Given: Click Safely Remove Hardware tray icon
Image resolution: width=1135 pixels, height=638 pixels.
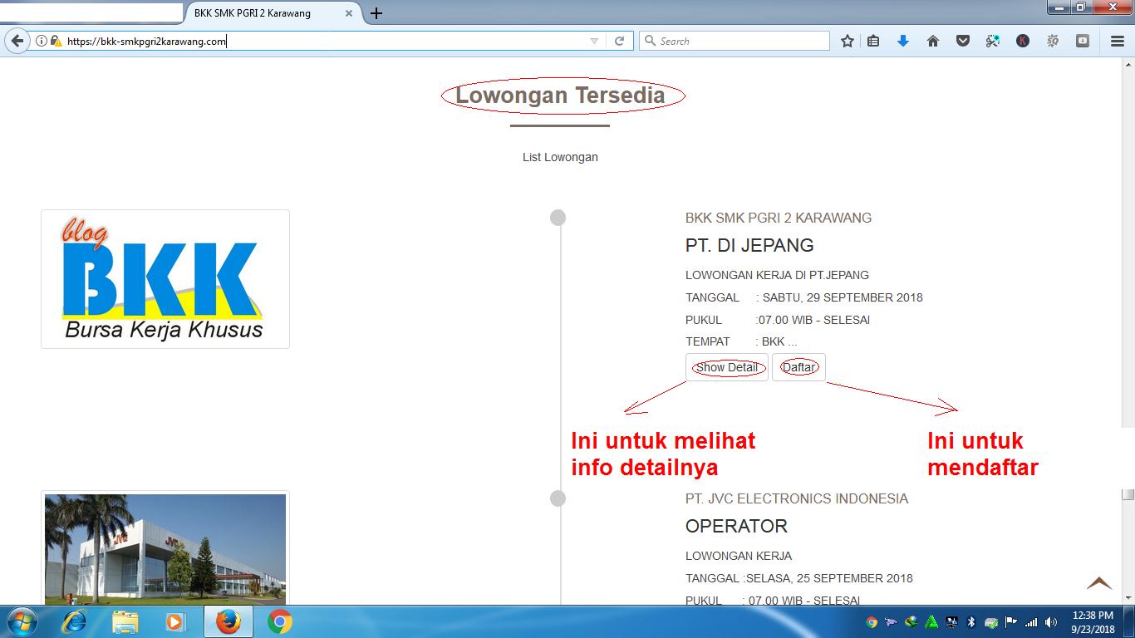Looking at the screenshot, I should [x=991, y=622].
